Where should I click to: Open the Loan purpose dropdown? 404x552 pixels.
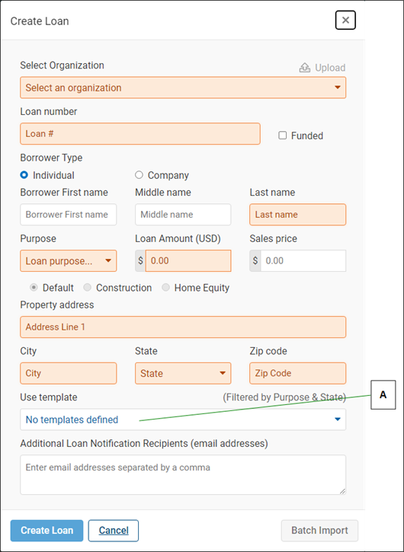coord(69,261)
